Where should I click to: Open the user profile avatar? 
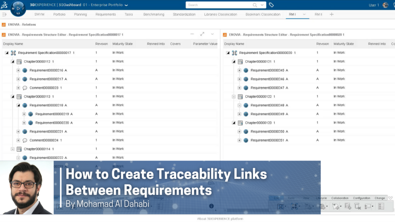click(385, 5)
